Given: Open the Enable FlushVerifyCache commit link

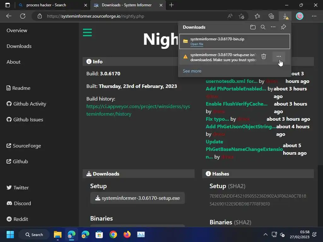Looking at the screenshot, I should coord(237,104).
